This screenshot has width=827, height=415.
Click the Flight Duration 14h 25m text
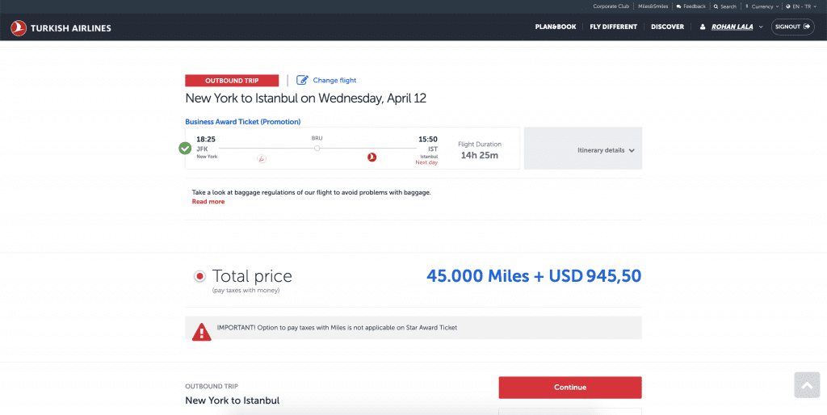[x=480, y=150]
